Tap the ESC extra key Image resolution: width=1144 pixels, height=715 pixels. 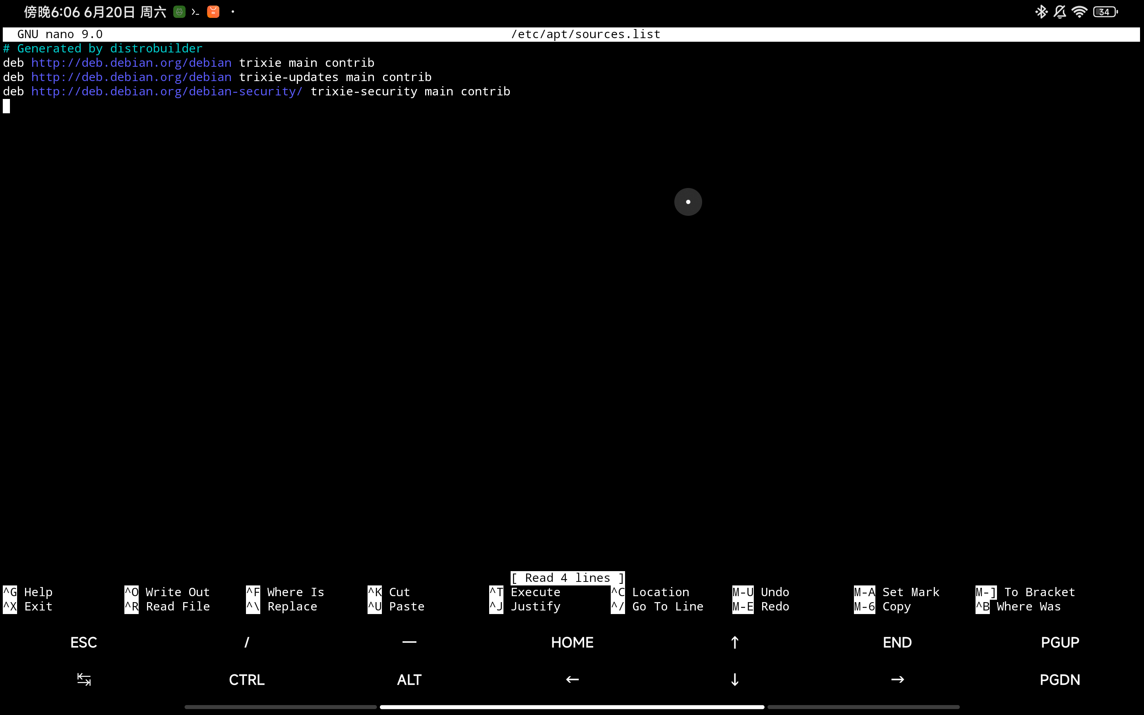pos(84,642)
